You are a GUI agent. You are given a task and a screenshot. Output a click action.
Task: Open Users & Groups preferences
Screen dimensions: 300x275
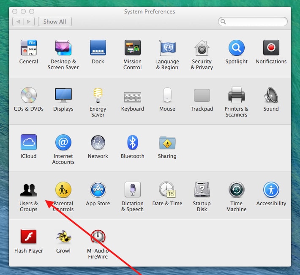[29, 190]
